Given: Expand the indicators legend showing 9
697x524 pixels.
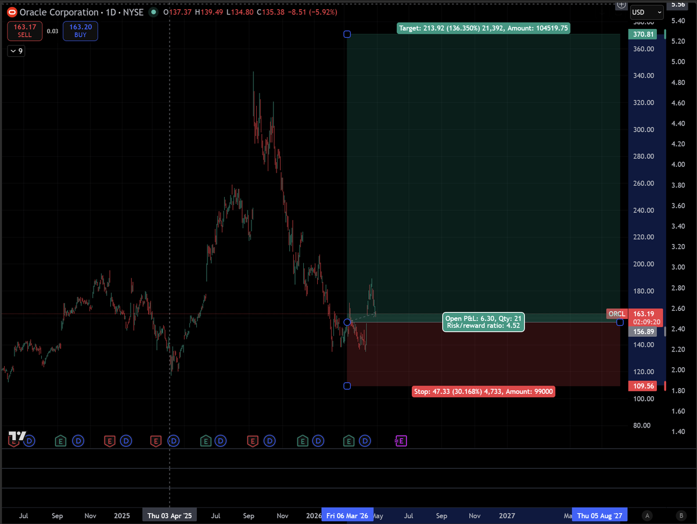Looking at the screenshot, I should pos(16,51).
